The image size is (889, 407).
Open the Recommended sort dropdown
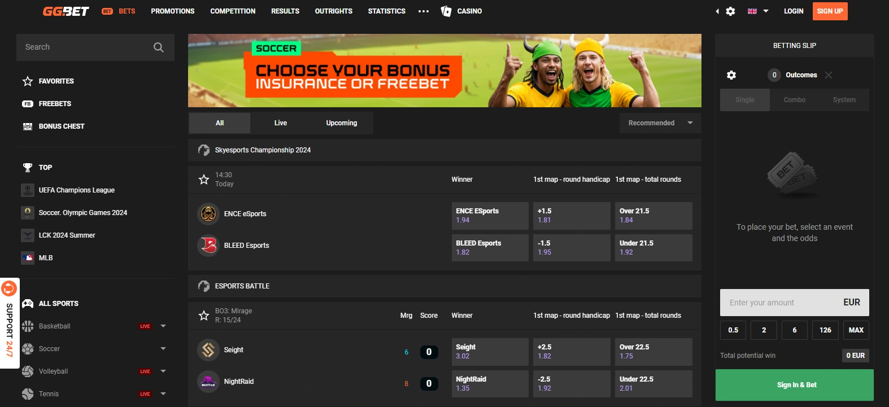pyautogui.click(x=660, y=123)
